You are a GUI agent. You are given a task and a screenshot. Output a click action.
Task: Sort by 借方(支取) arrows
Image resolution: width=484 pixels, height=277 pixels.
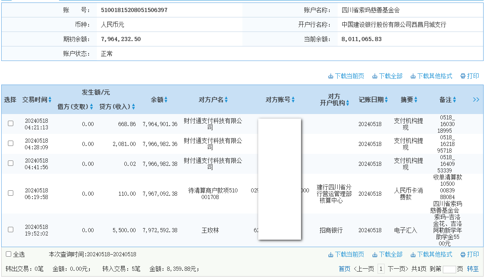91,107
